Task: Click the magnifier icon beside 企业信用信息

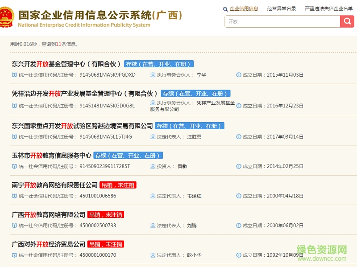Action: [225, 9]
